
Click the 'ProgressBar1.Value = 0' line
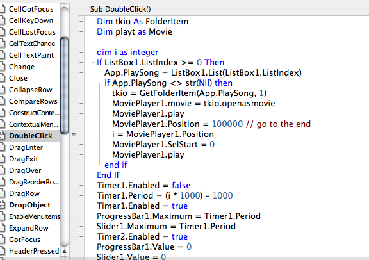(x=144, y=247)
